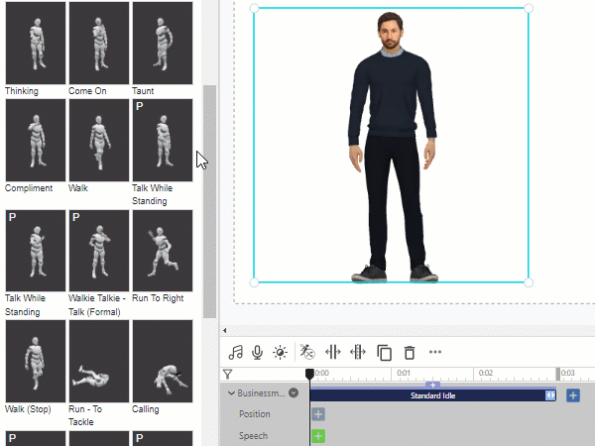Click top-right resize handle of character

(x=529, y=8)
